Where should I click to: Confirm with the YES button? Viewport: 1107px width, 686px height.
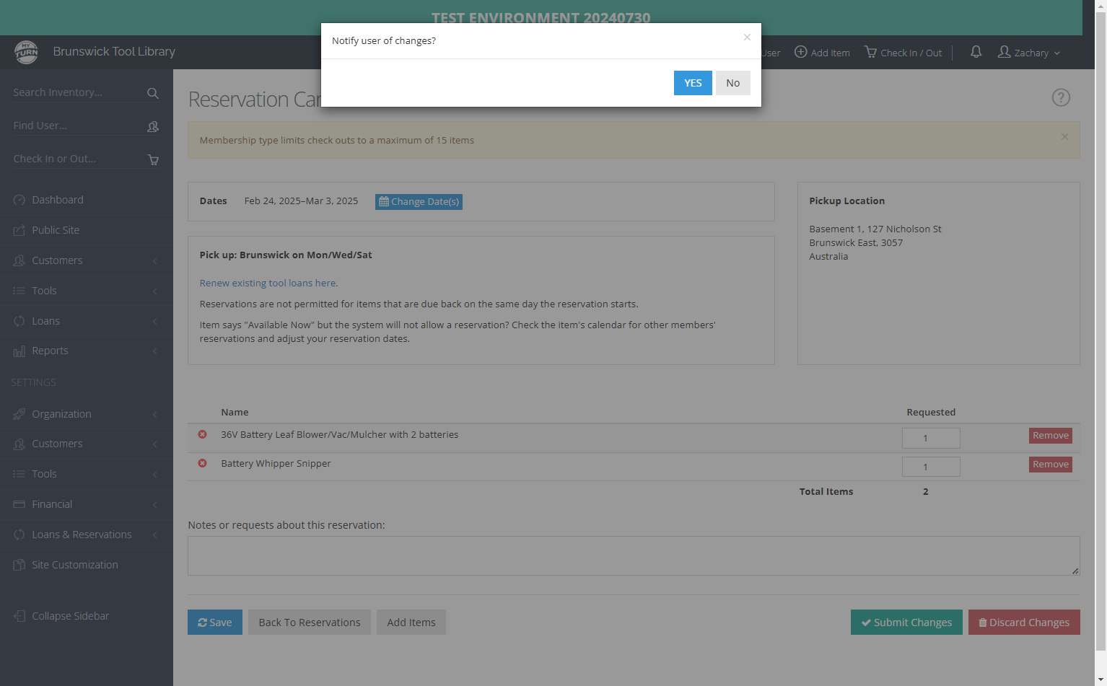click(x=693, y=83)
